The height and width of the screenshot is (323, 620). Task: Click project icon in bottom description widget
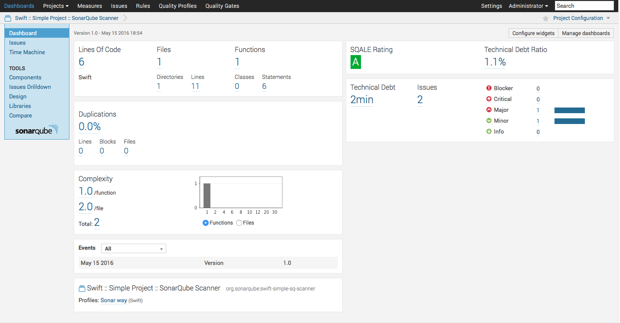coord(82,288)
